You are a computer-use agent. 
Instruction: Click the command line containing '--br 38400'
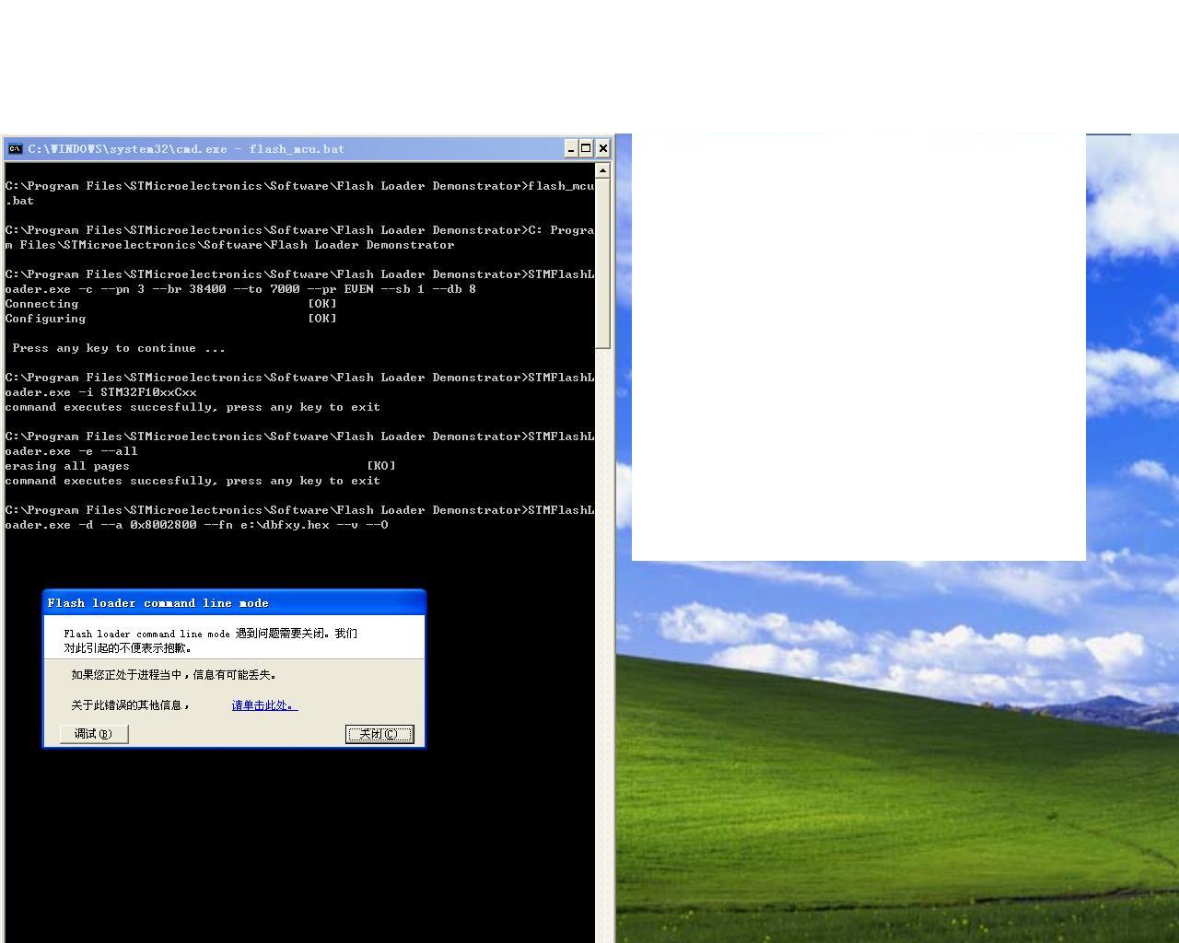pos(240,289)
